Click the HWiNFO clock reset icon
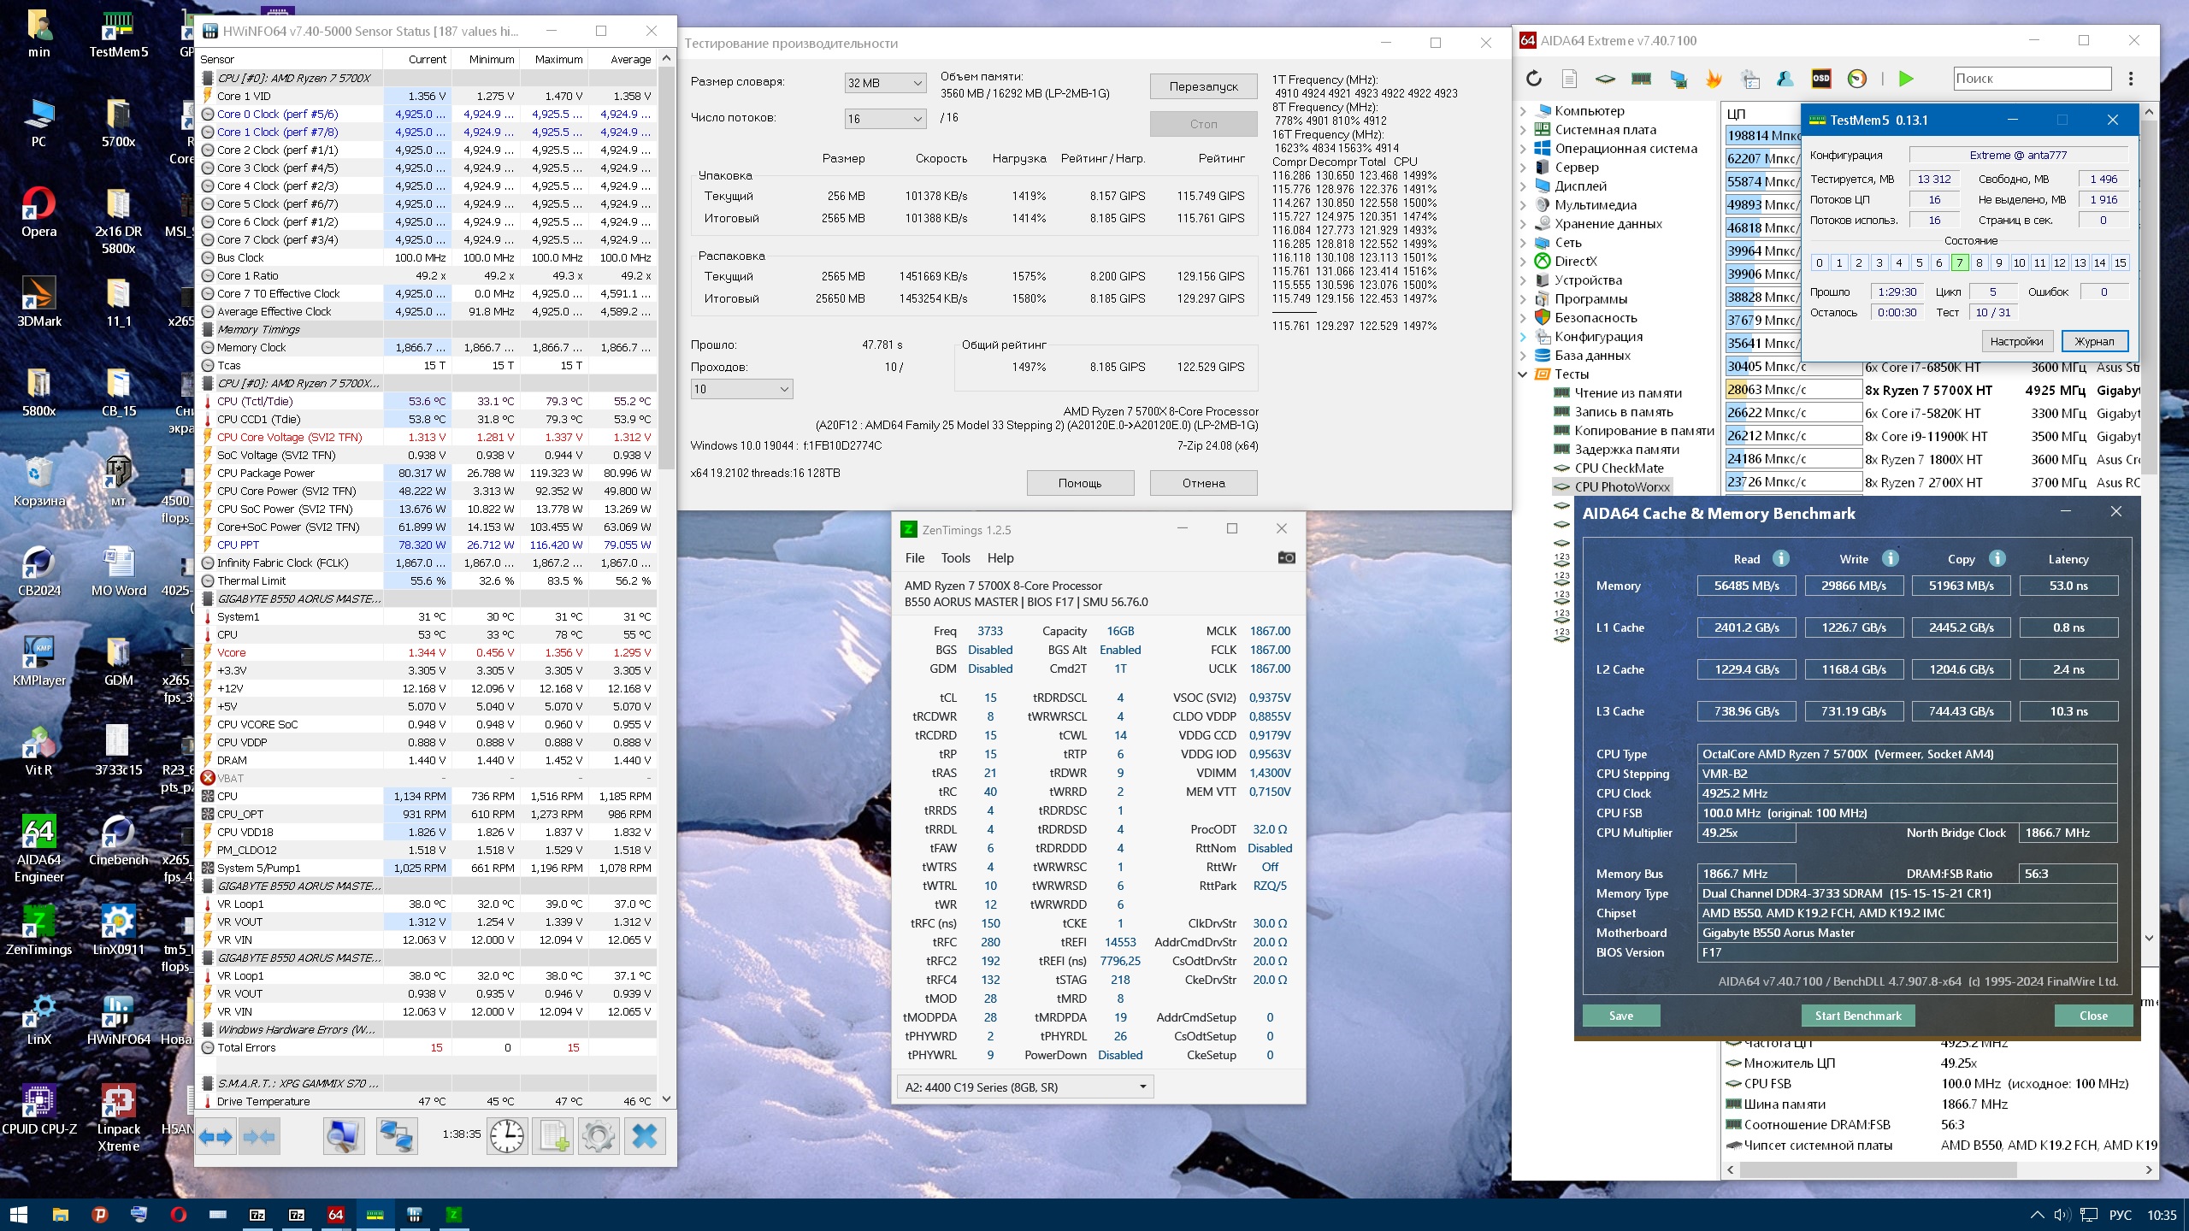Viewport: 2189px width, 1231px height. pyautogui.click(x=507, y=1136)
